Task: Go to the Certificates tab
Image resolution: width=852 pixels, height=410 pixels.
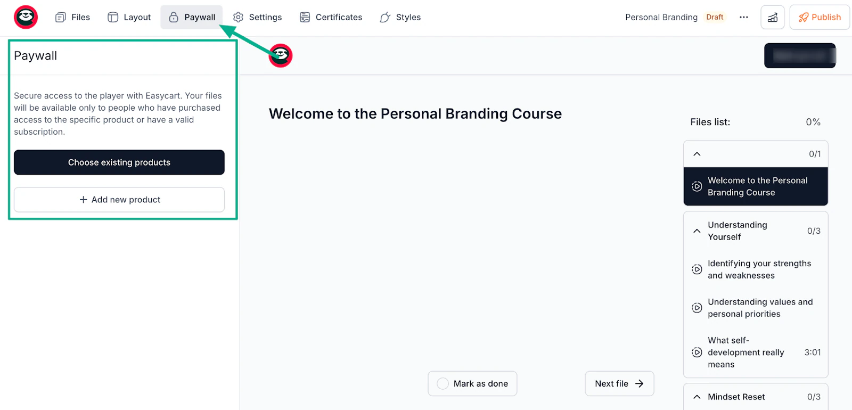Action: click(331, 17)
